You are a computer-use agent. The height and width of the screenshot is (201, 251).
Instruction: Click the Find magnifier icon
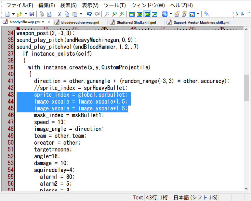[x=107, y=14]
